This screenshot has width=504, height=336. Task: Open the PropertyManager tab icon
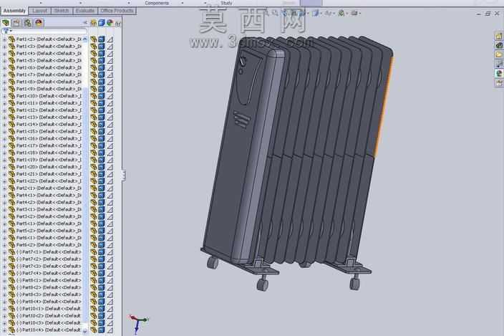(x=16, y=23)
